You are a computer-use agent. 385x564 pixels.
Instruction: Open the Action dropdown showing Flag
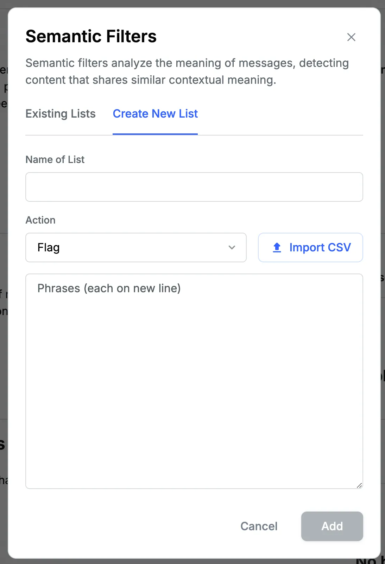coord(136,247)
